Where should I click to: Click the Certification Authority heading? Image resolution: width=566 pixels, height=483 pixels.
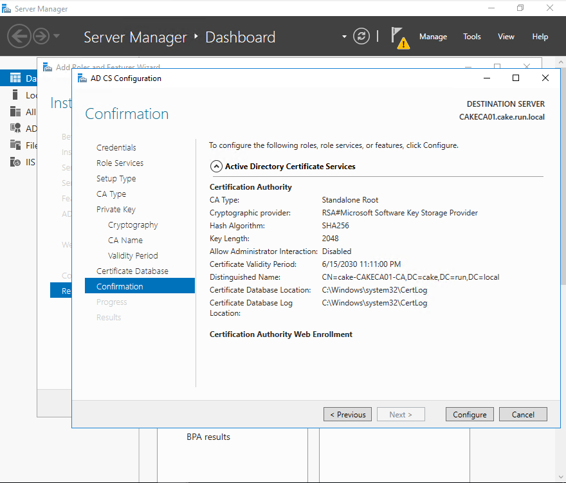click(250, 187)
